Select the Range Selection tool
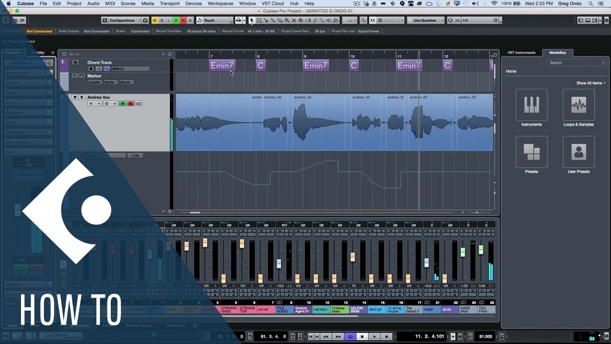 tap(259, 21)
